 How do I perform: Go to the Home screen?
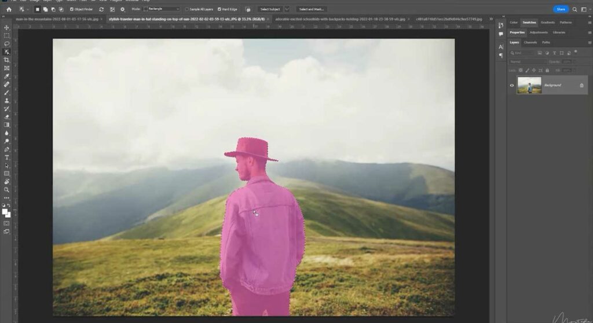[x=9, y=9]
